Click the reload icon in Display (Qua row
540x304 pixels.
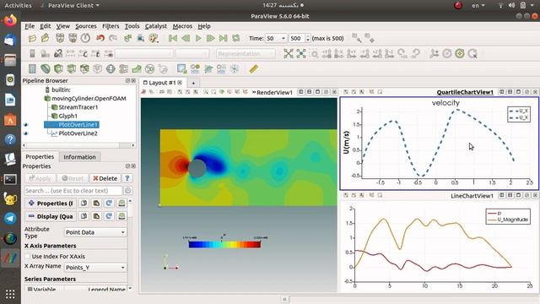[109, 216]
